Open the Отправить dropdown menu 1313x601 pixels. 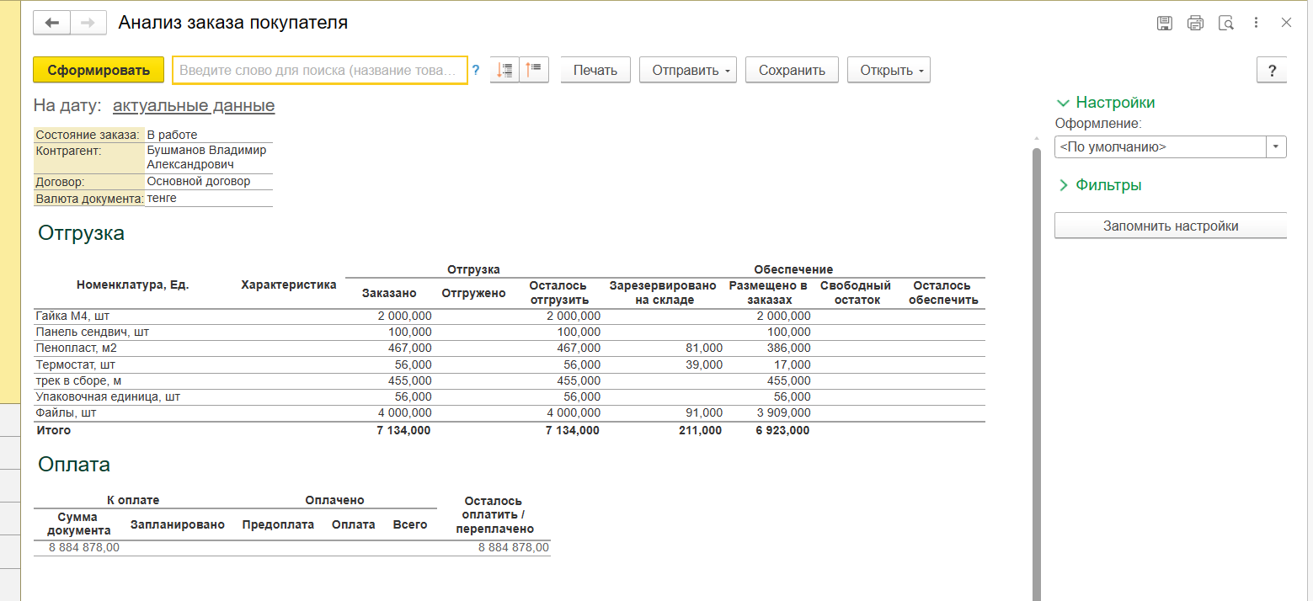pos(688,71)
